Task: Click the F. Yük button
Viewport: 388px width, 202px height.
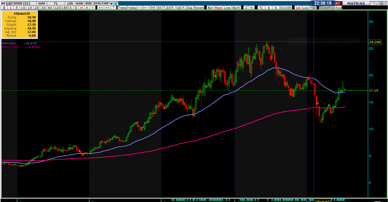Action: click(176, 8)
